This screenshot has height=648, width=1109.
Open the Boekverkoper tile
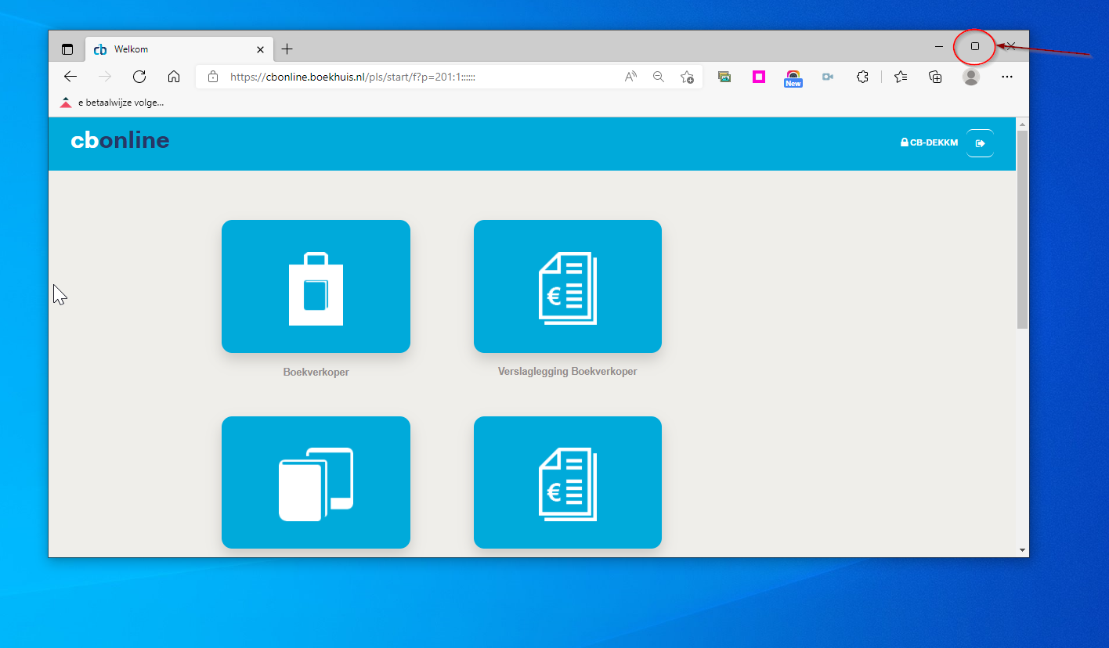[x=316, y=286]
